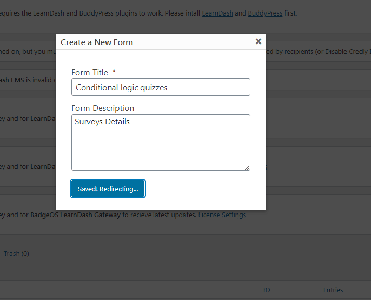
Task: Place cursor in 'Surveys Details' text
Action: click(102, 122)
